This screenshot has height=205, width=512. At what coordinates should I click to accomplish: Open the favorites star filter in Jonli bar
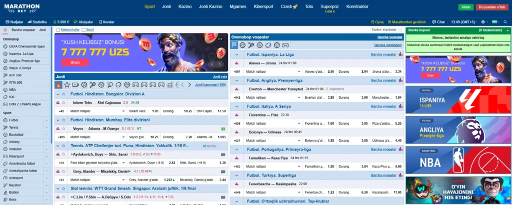pyautogui.click(x=67, y=85)
